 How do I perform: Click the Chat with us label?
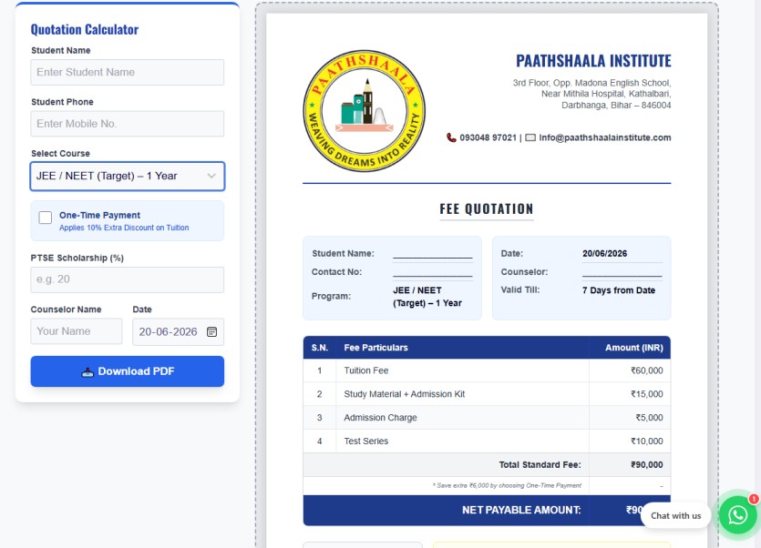click(x=675, y=515)
